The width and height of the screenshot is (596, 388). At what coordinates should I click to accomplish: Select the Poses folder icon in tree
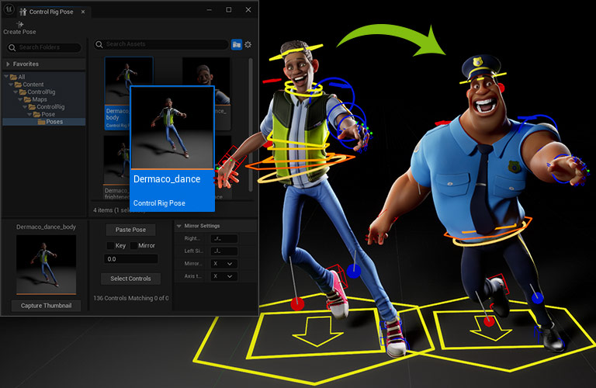coord(41,122)
